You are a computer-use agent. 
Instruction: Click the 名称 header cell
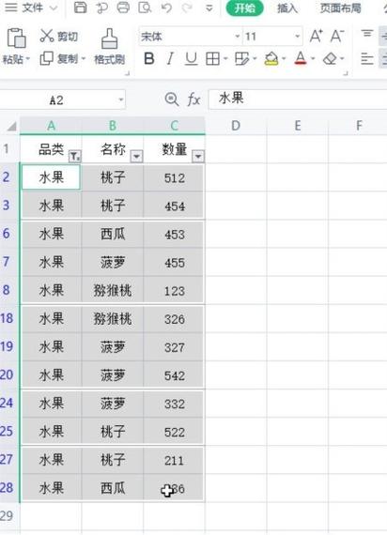(x=113, y=149)
